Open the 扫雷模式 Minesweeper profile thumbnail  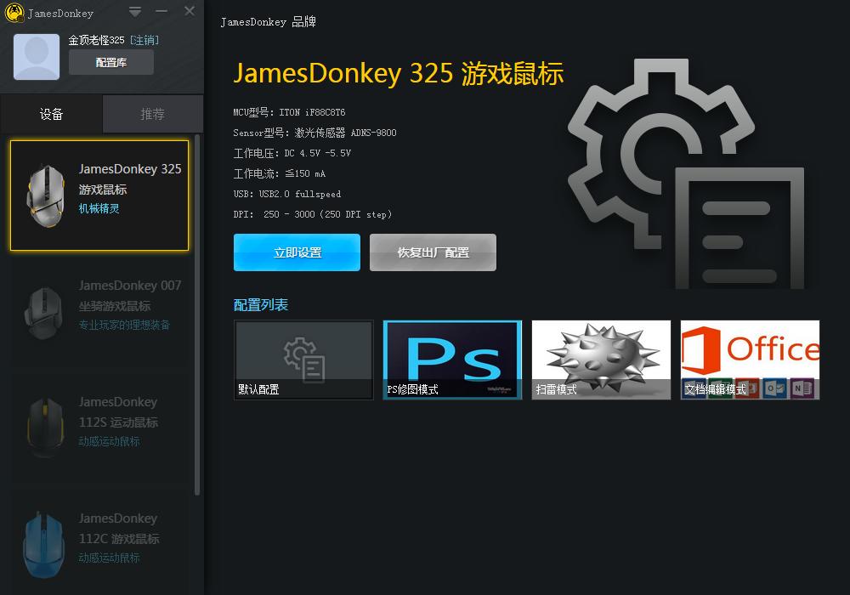600,360
